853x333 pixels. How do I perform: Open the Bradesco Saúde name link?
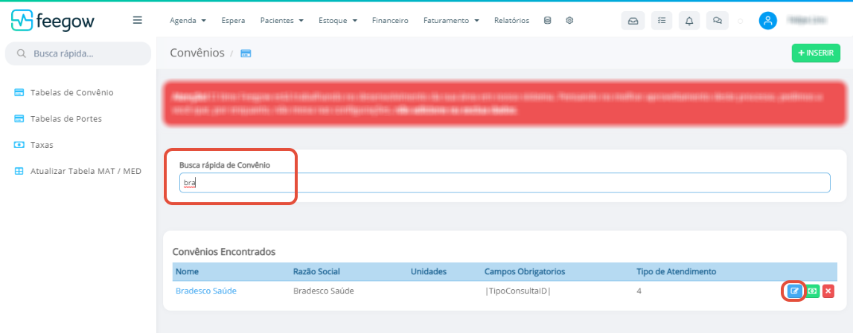[206, 291]
